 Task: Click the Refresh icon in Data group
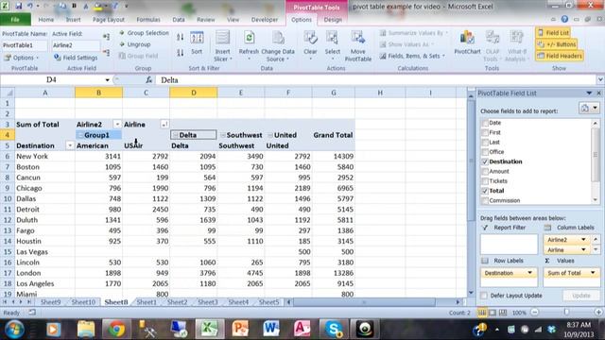tap(249, 38)
